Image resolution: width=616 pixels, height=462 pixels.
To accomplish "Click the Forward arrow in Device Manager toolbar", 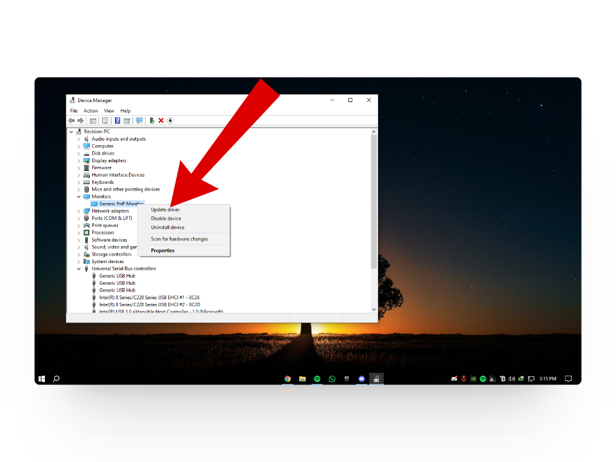I will (x=80, y=121).
